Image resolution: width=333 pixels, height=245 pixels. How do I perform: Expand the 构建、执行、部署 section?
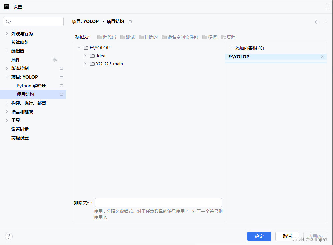(x=7, y=103)
